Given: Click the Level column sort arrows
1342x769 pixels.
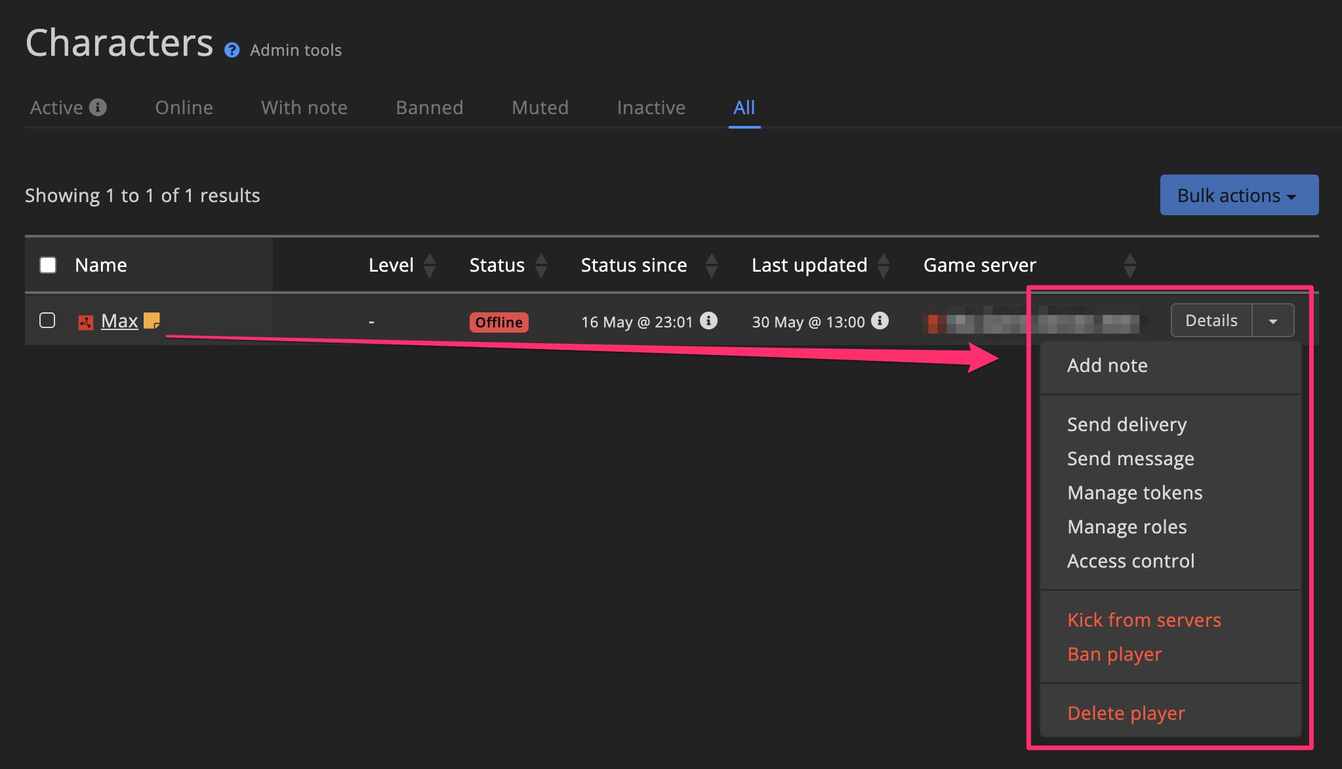Looking at the screenshot, I should (430, 265).
